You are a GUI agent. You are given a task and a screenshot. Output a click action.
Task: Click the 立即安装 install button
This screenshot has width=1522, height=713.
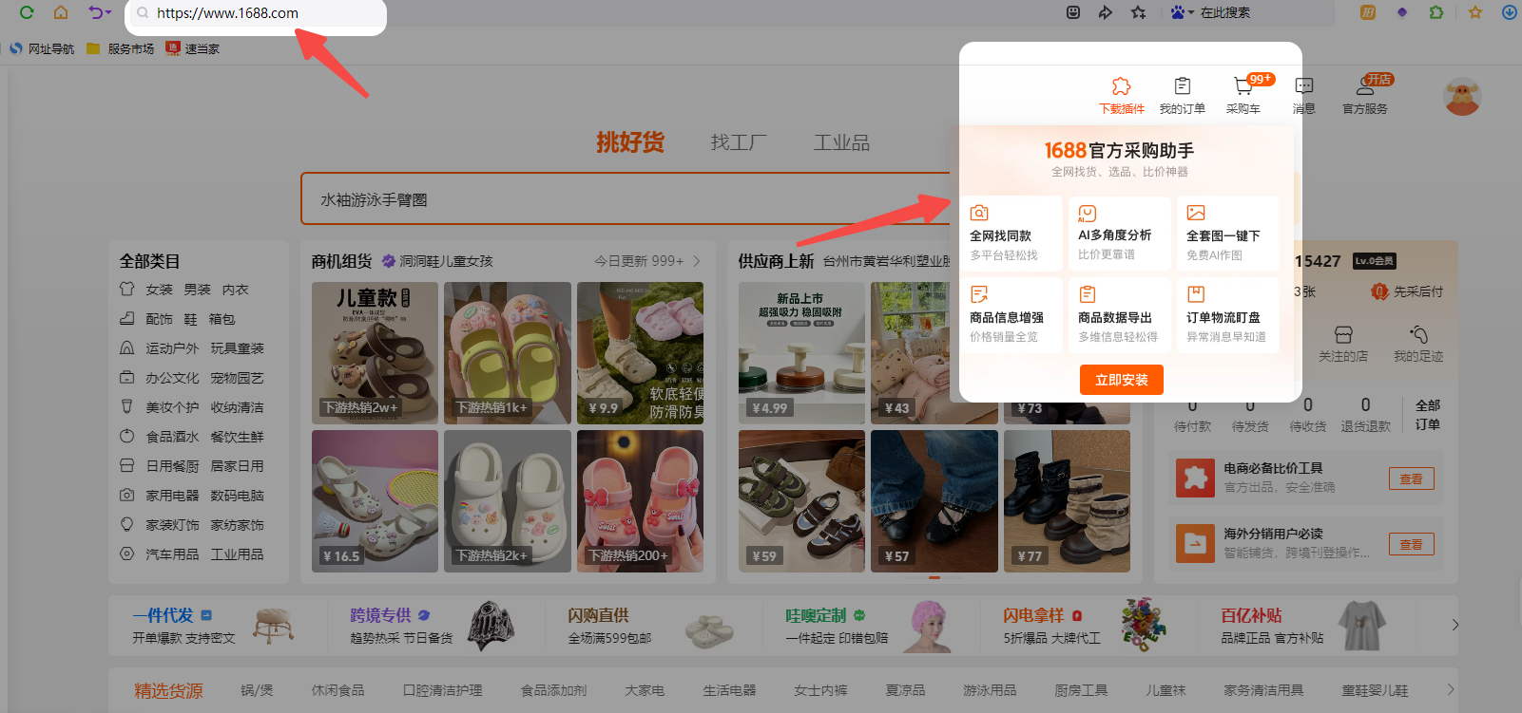click(x=1122, y=380)
